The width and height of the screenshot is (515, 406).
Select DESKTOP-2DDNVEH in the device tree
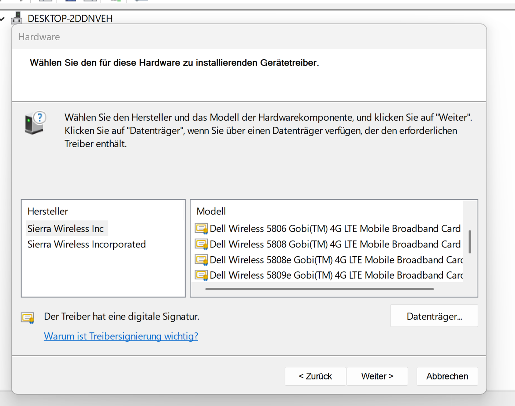(70, 18)
